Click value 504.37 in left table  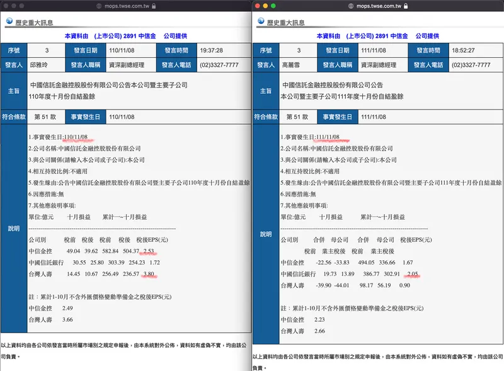(x=131, y=251)
